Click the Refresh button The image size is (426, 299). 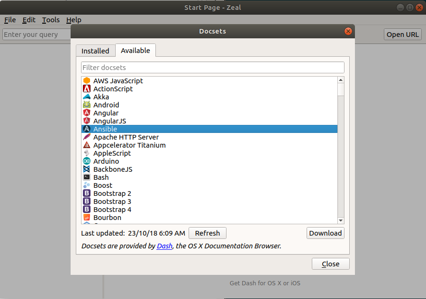[207, 233]
